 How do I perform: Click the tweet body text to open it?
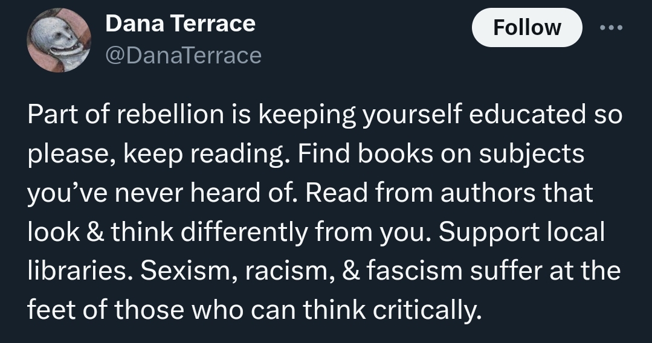[x=325, y=213]
